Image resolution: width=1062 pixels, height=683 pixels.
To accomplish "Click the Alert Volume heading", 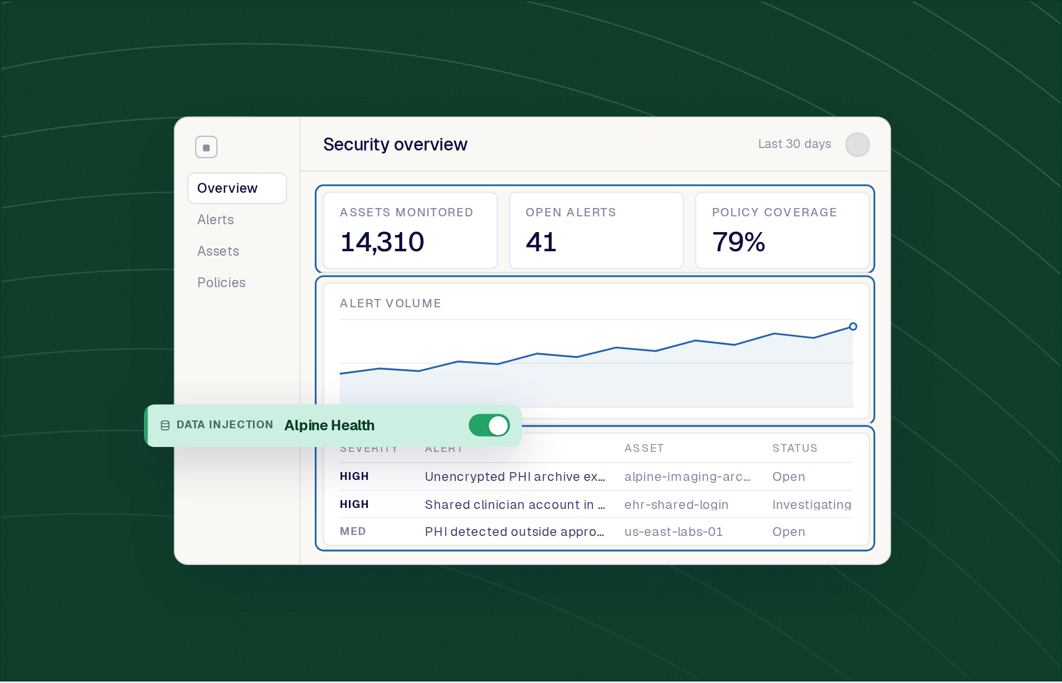I will click(390, 303).
